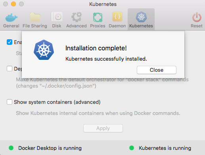Open the Proxies preferences icon
This screenshot has width=205, height=155.
point(98,17)
